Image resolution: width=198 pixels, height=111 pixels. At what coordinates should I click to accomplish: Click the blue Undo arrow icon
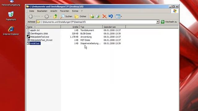(x=111, y=16)
